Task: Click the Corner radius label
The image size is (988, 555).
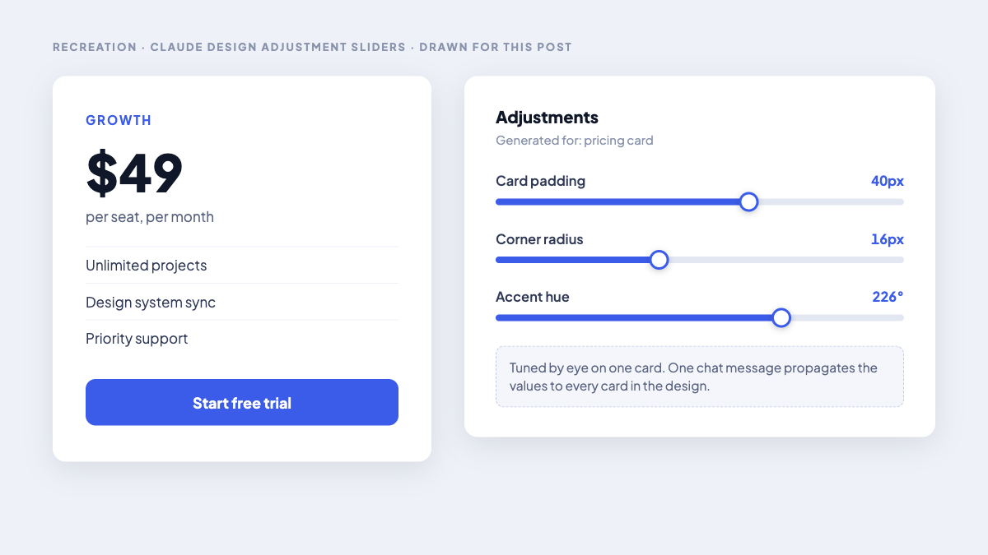Action: 539,239
